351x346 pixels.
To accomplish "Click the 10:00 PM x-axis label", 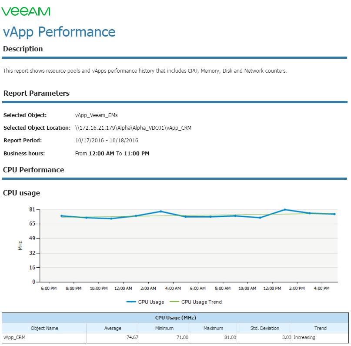I will coord(99,289).
